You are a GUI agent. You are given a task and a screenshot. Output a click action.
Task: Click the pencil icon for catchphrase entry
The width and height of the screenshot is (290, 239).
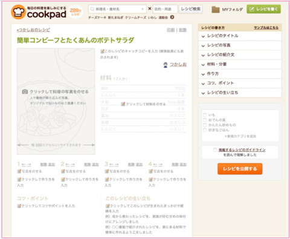click(102, 51)
